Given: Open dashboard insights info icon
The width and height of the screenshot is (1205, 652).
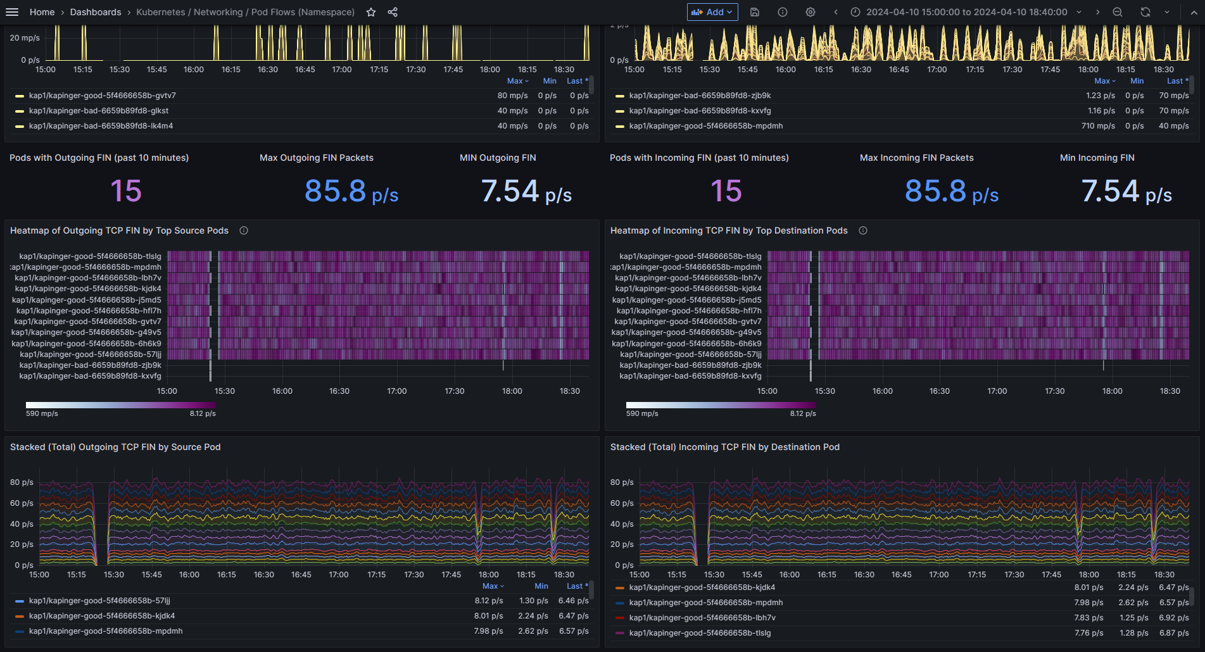Looking at the screenshot, I should 783,12.
